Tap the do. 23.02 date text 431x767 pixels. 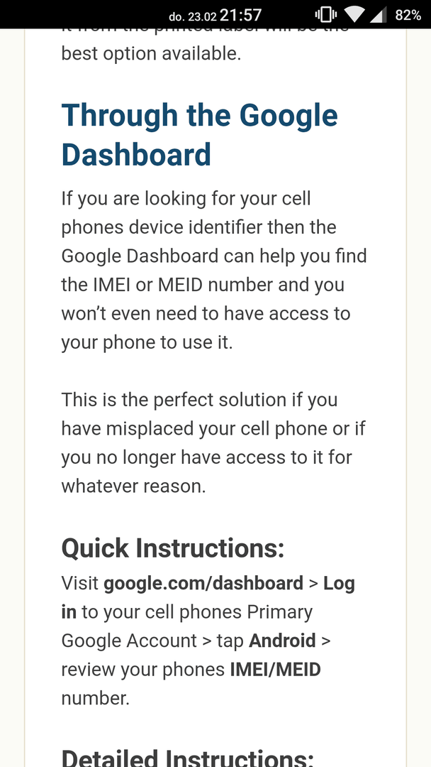[x=192, y=16]
